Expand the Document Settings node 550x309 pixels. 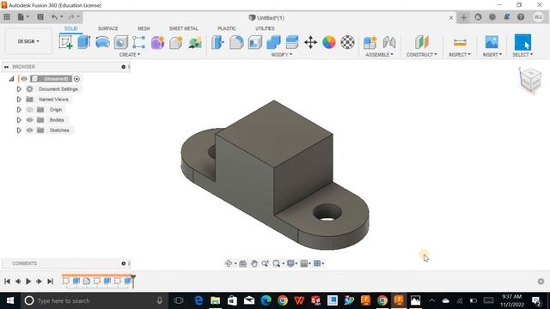(x=19, y=89)
